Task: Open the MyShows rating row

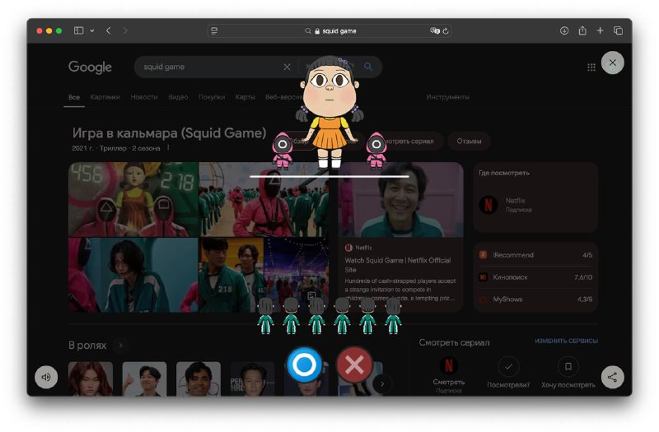Action: (x=535, y=300)
